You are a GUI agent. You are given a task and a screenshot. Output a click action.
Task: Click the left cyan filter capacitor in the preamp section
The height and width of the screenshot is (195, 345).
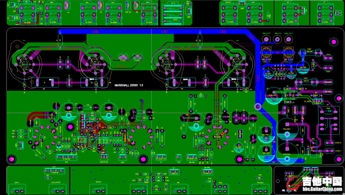69,110
